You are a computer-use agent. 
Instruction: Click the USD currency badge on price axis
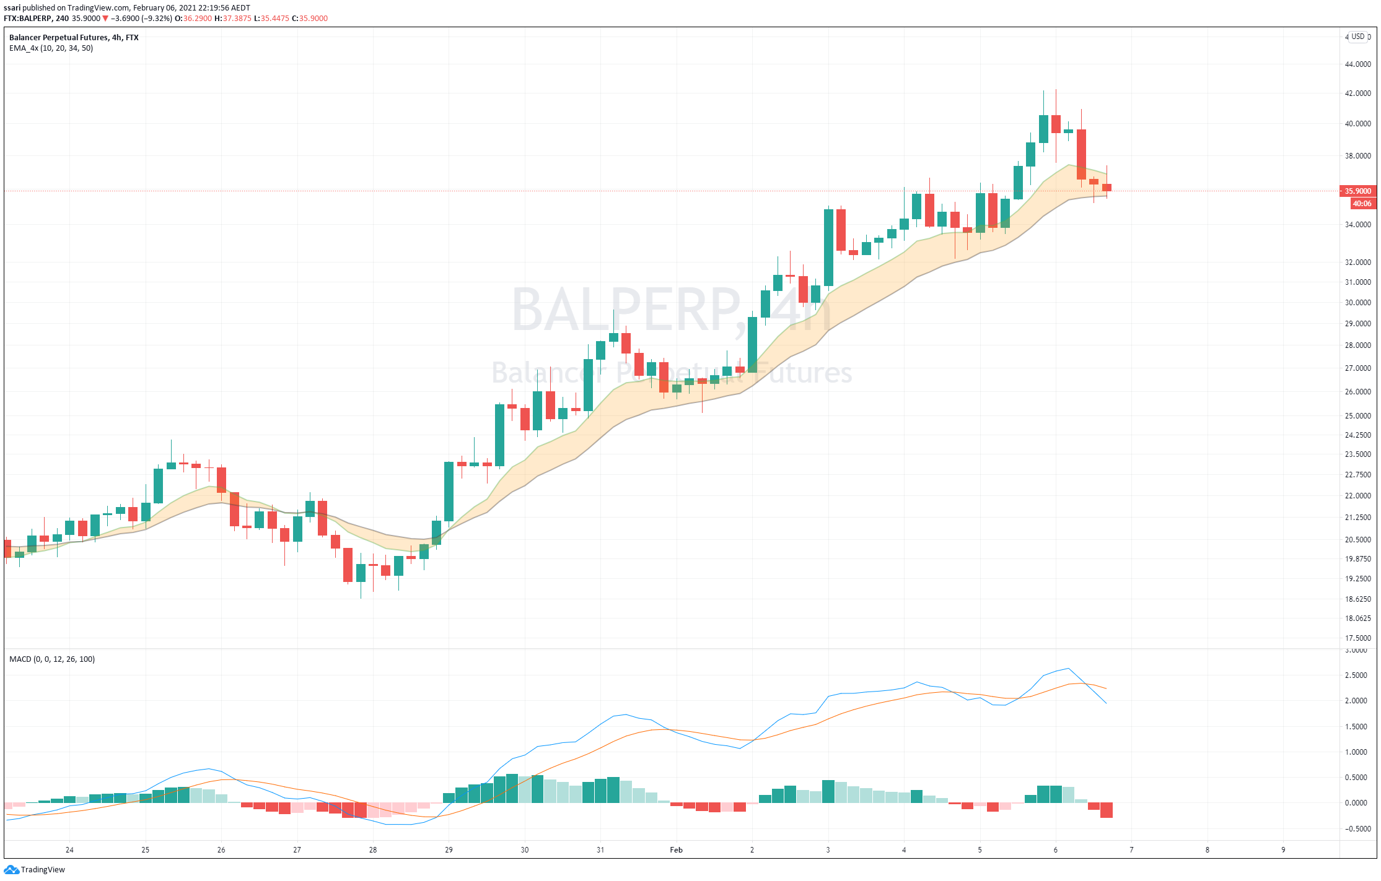1358,37
